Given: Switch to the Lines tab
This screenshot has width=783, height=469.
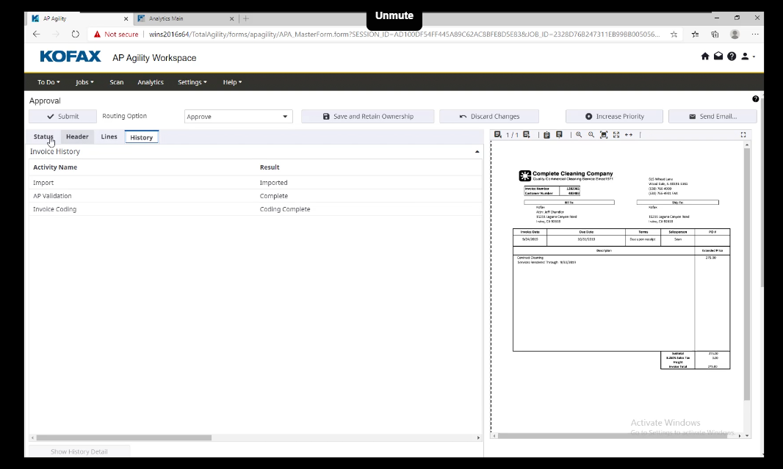Looking at the screenshot, I should [x=109, y=137].
